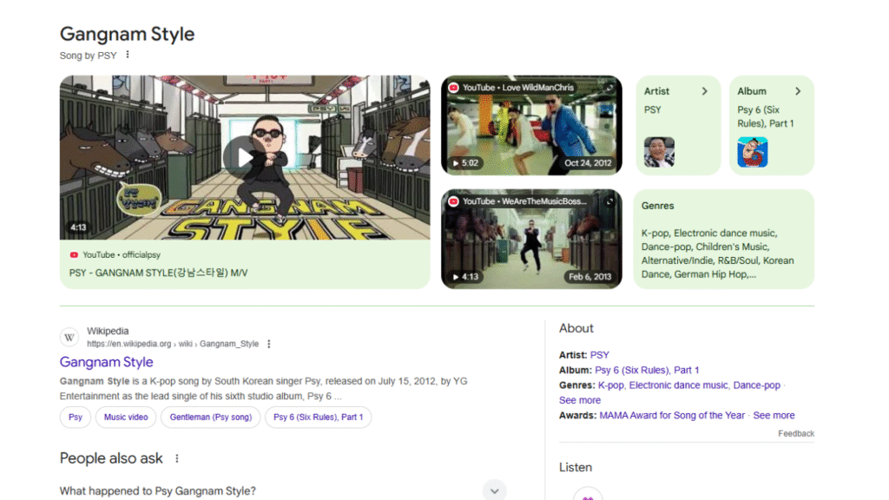This screenshot has width=889, height=500.
Task: Expand What happened to Psy Gangnam Style question
Action: pyautogui.click(x=494, y=491)
